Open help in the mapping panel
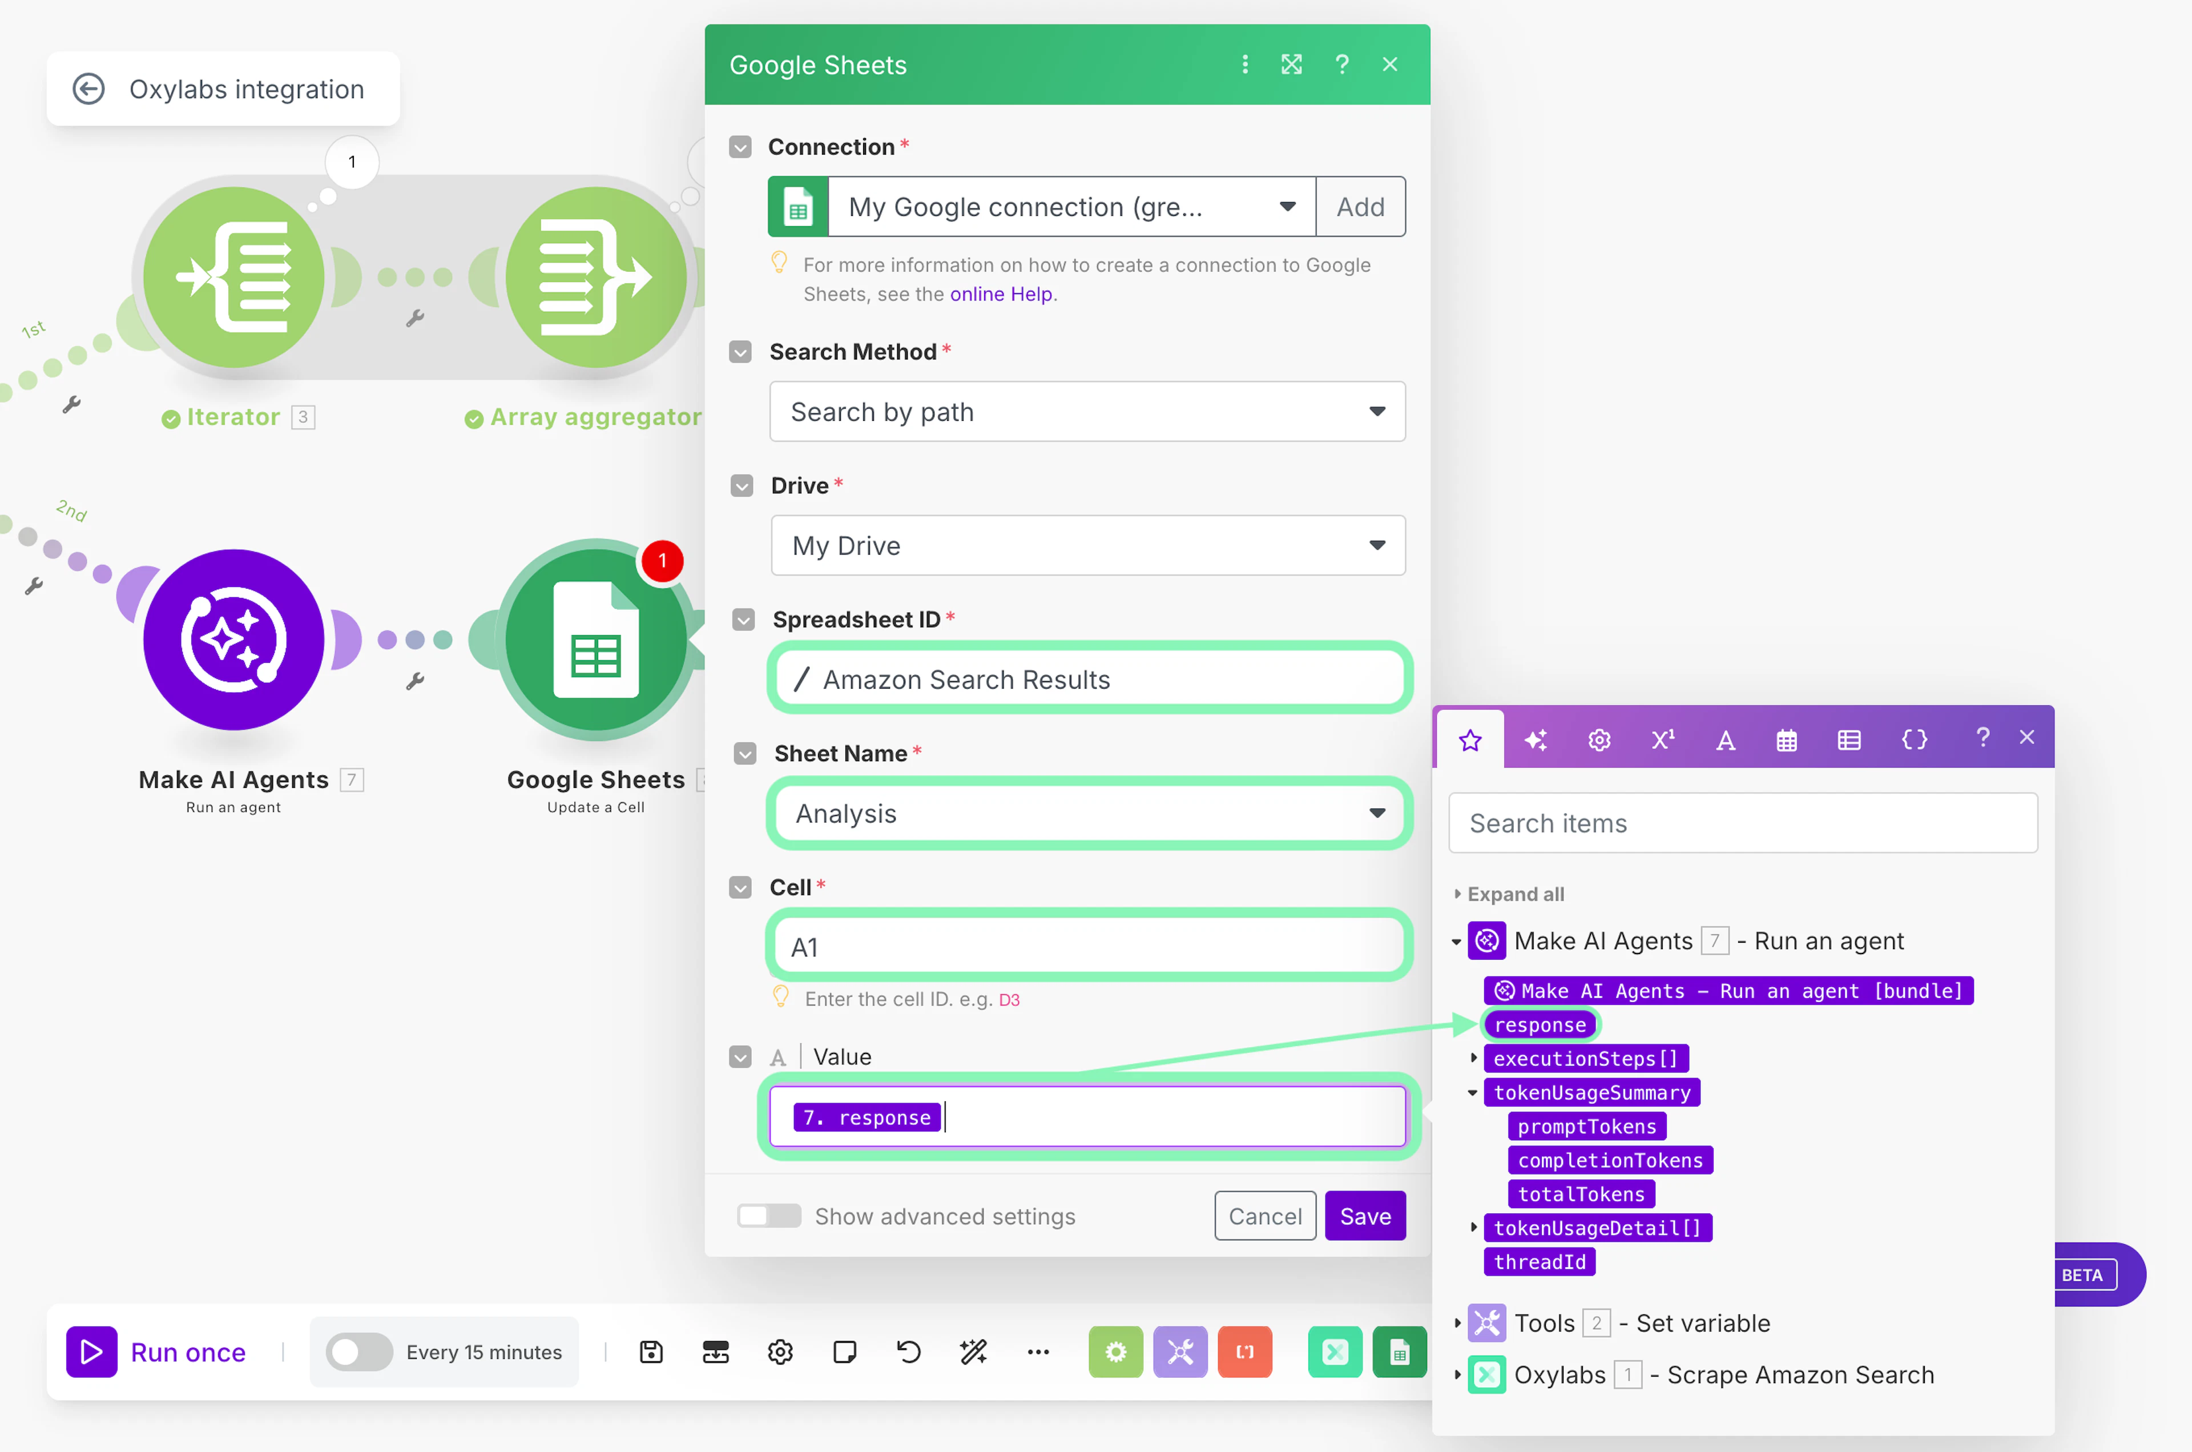The image size is (2192, 1452). (x=1982, y=737)
